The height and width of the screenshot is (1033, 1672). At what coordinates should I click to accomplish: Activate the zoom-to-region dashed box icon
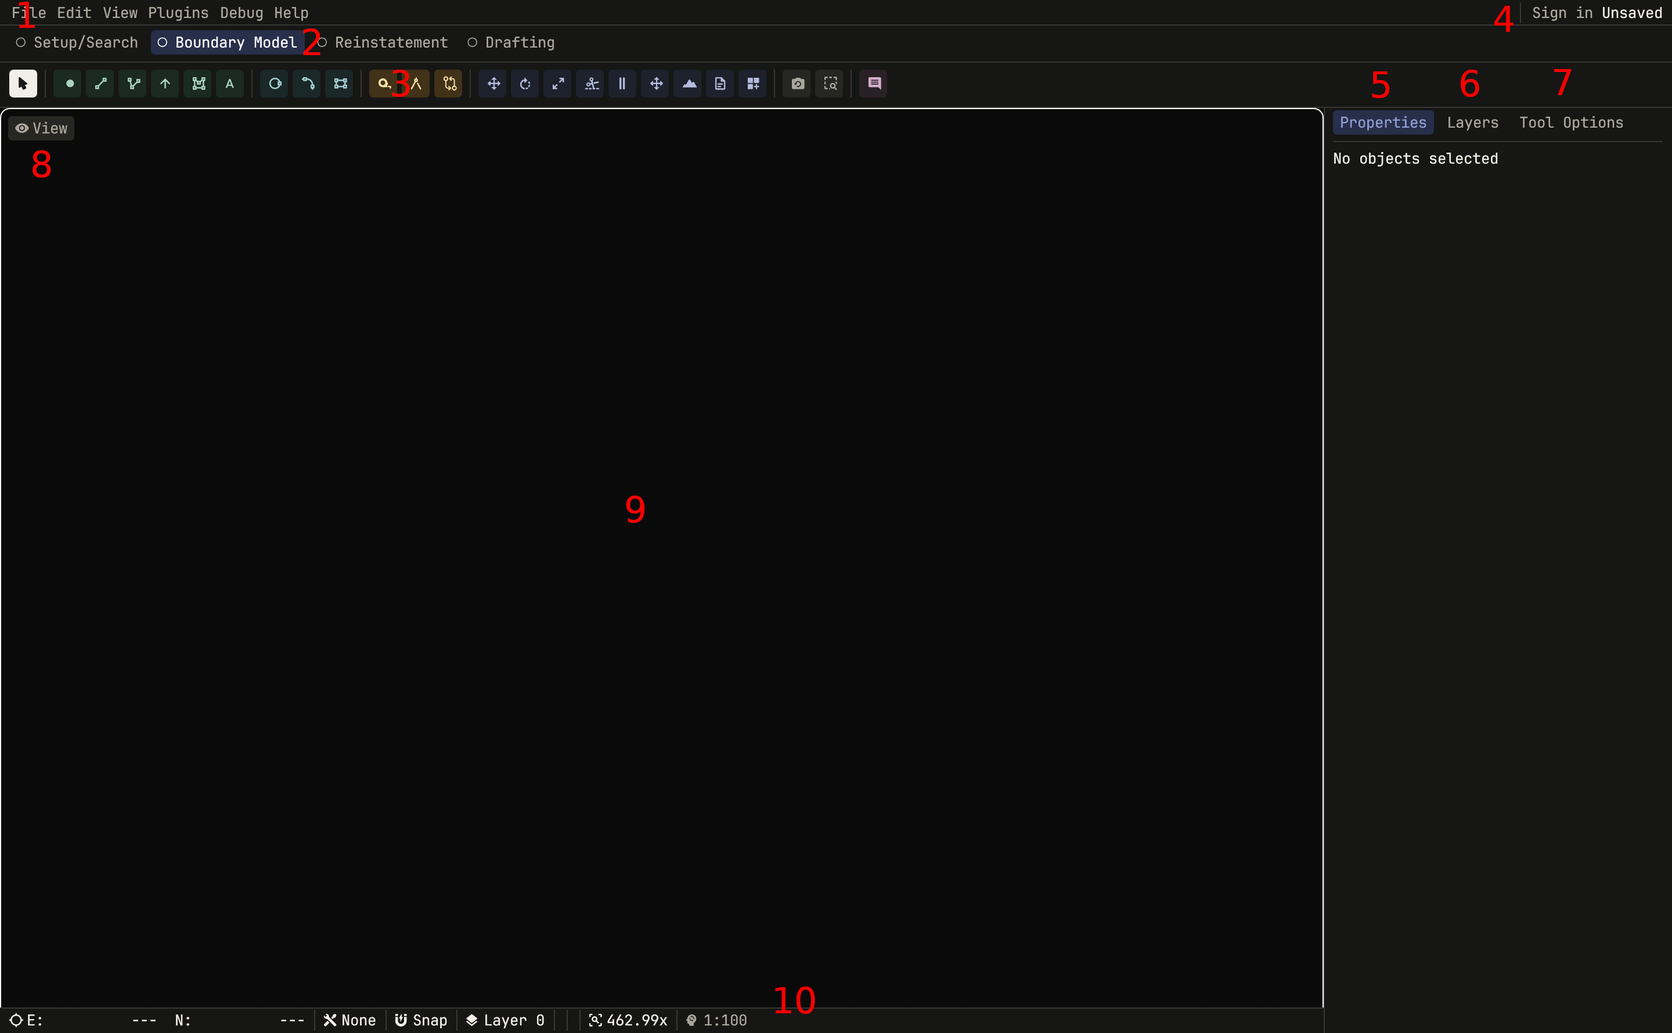tap(830, 84)
